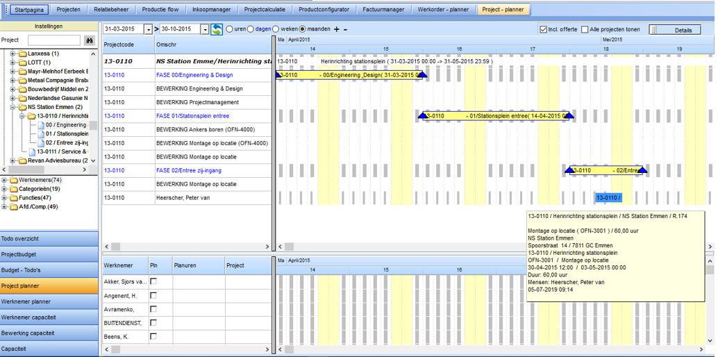Viewport: 718px width, 357px height.
Task: Click the green refresh arrows icon
Action: [217, 29]
